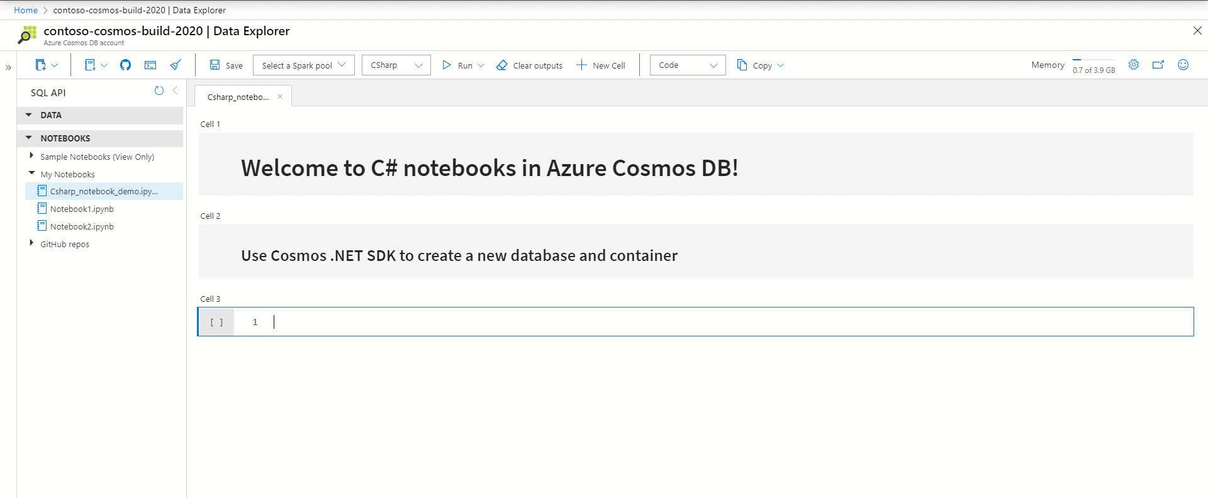Connect to GitHub via Octocat icon

(125, 65)
